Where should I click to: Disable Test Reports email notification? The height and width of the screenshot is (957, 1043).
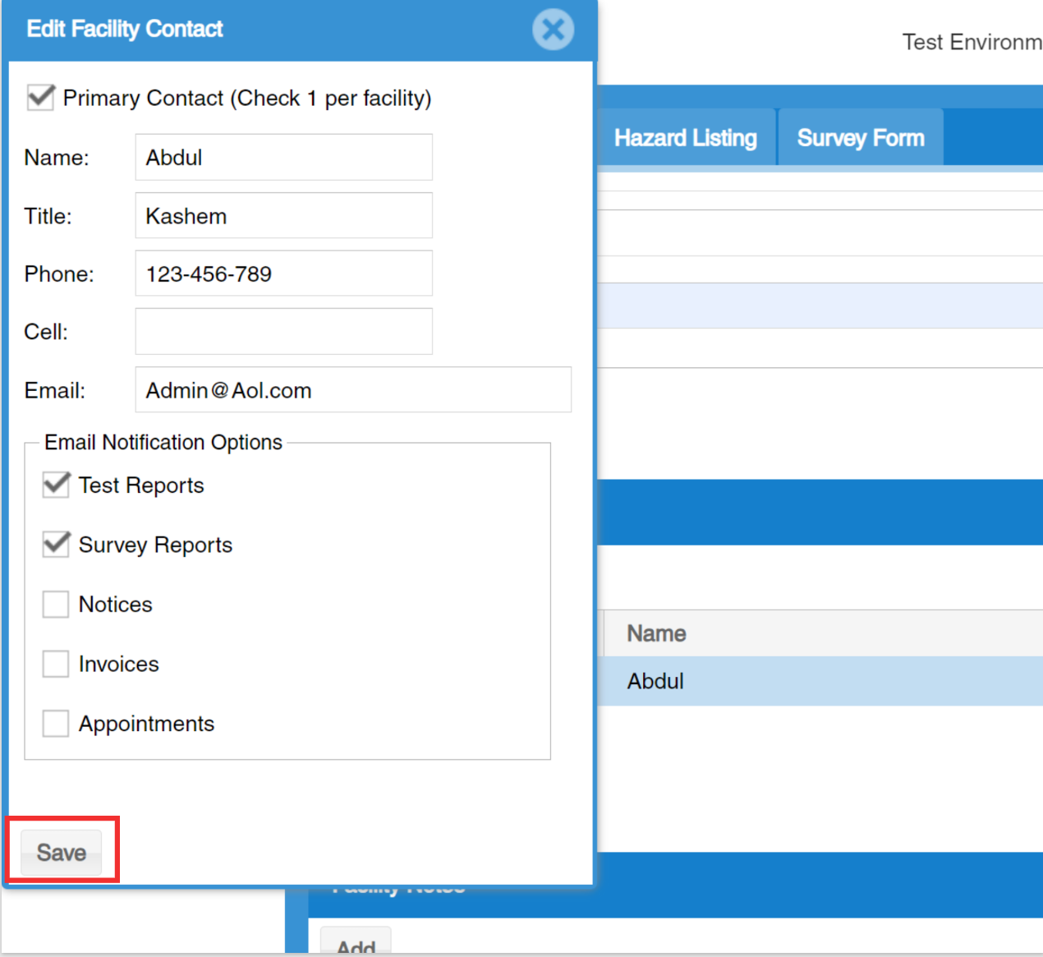[56, 485]
